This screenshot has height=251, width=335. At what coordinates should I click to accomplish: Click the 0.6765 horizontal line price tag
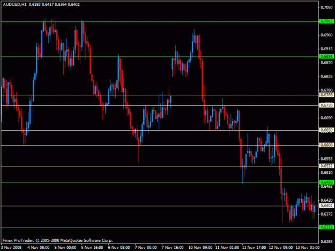click(x=326, y=95)
